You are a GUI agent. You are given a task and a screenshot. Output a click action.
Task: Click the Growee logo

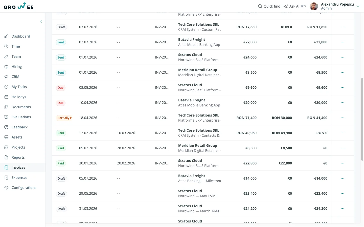pyautogui.click(x=19, y=6)
